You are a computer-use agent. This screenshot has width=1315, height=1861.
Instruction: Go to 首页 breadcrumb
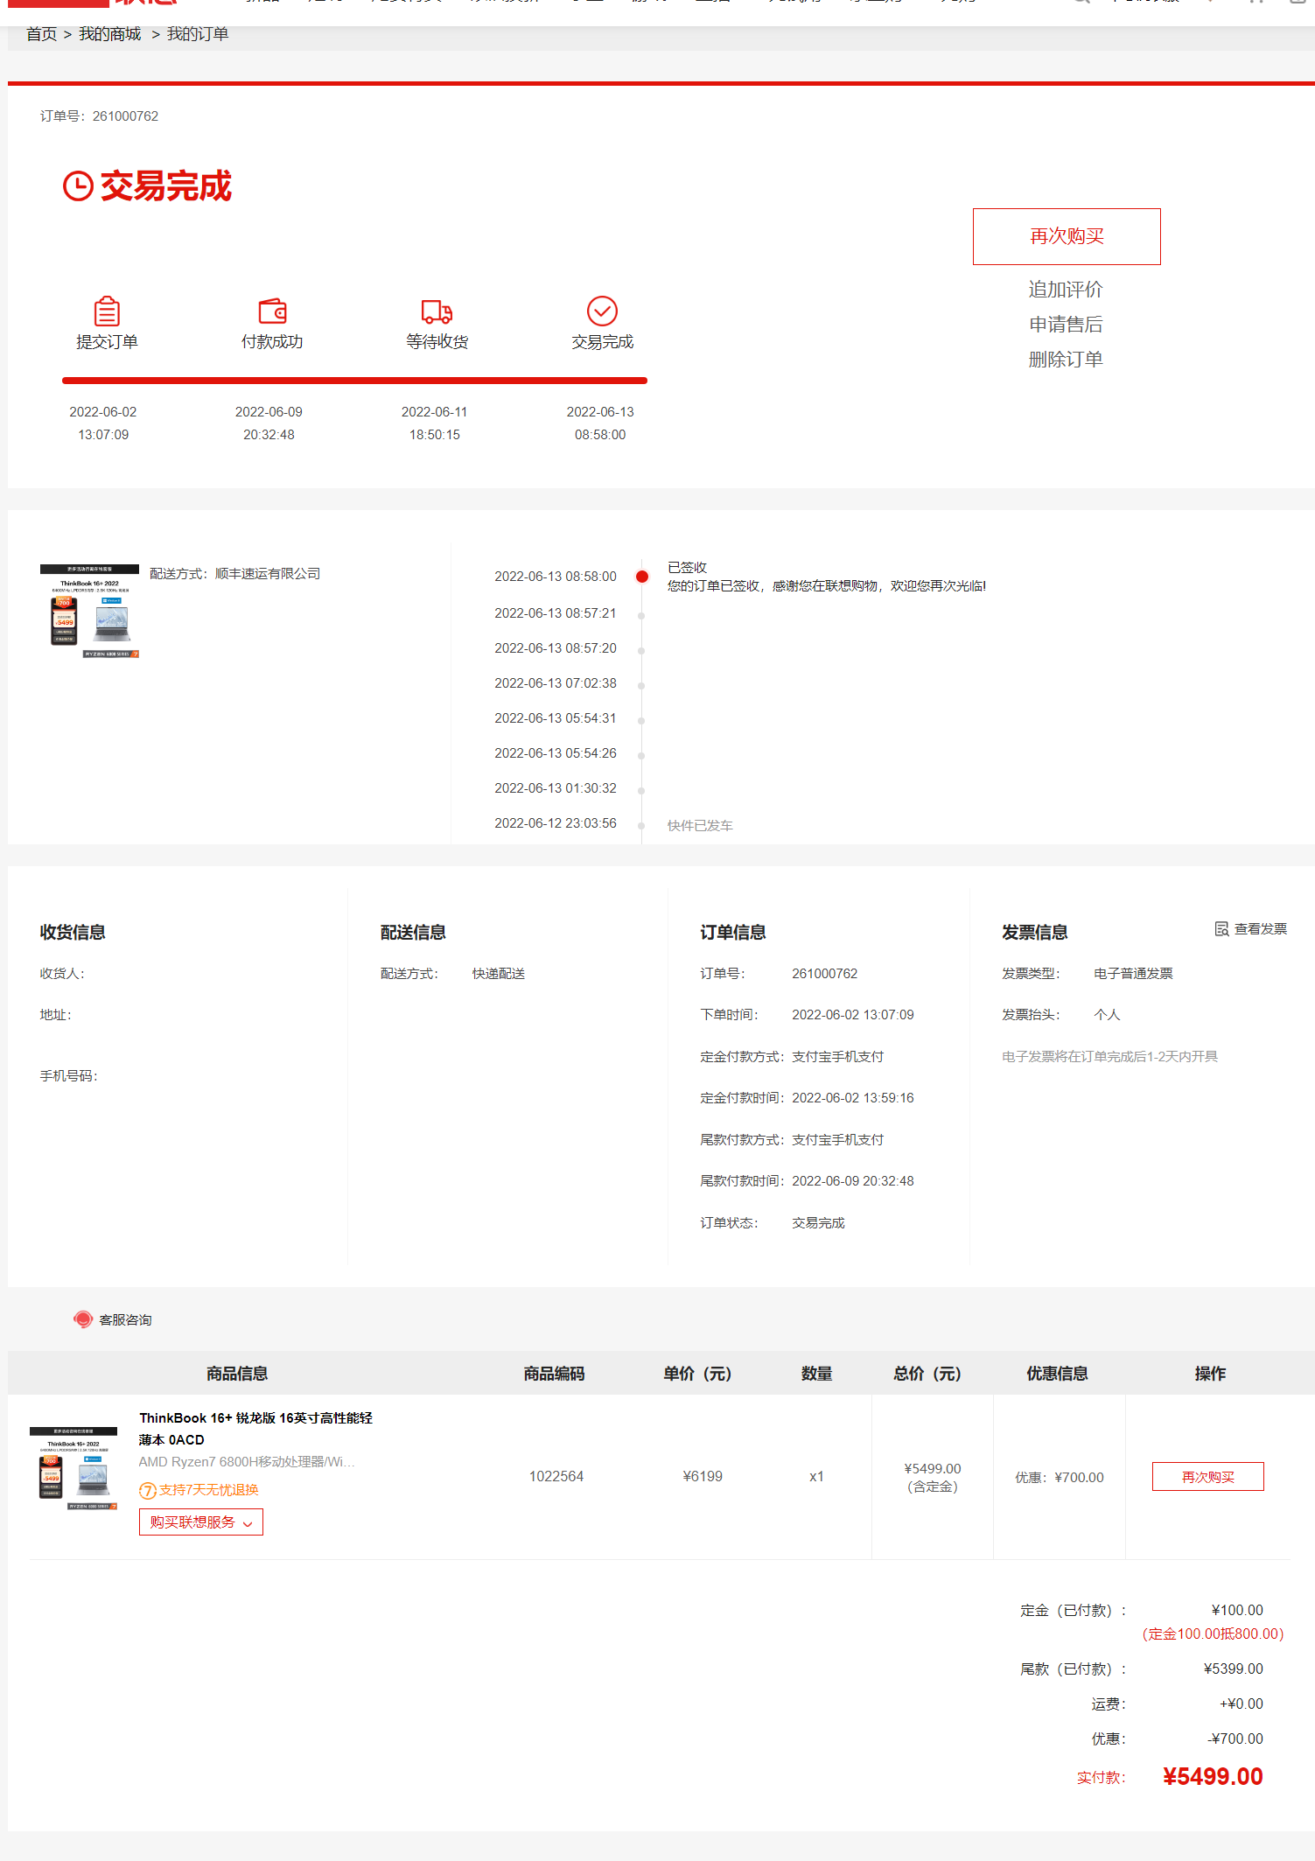click(x=41, y=34)
